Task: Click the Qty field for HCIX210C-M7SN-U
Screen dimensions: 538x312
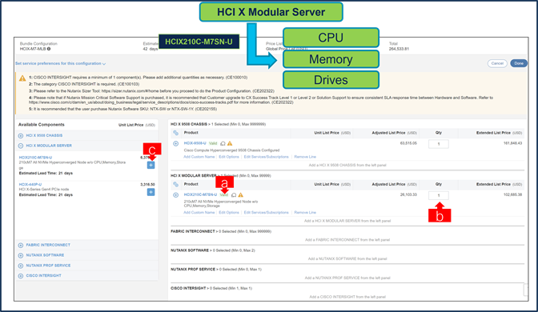Action: point(439,195)
